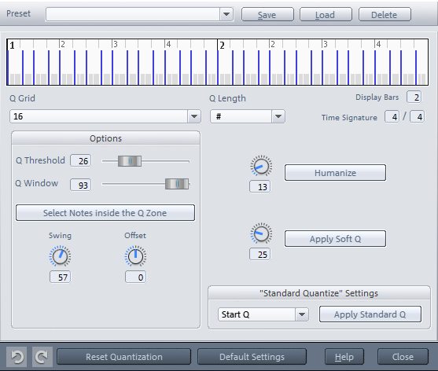The image size is (438, 371).
Task: Click the Swing knob
Action: (x=60, y=256)
